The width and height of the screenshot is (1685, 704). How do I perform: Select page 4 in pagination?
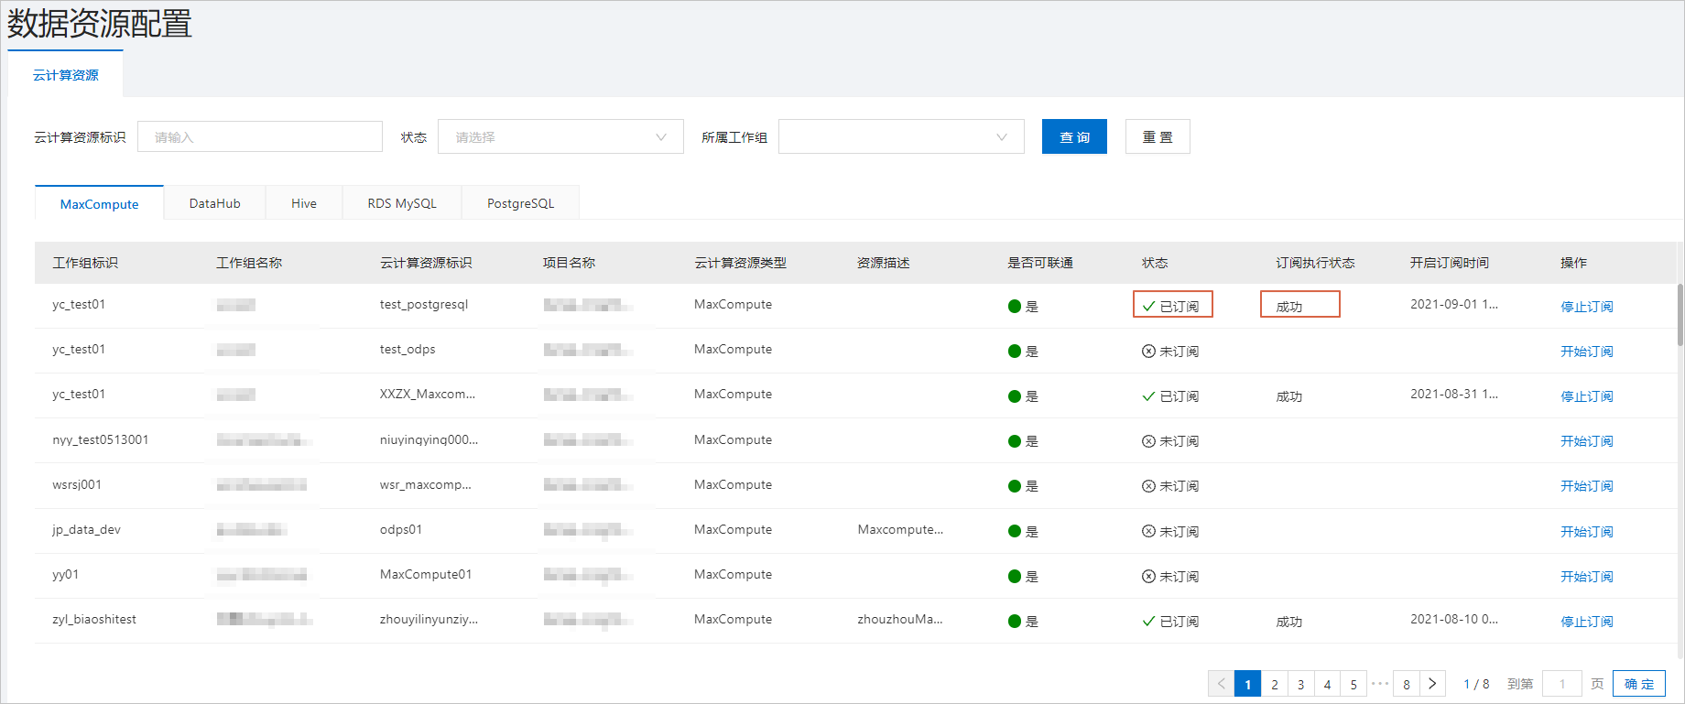pyautogui.click(x=1327, y=684)
